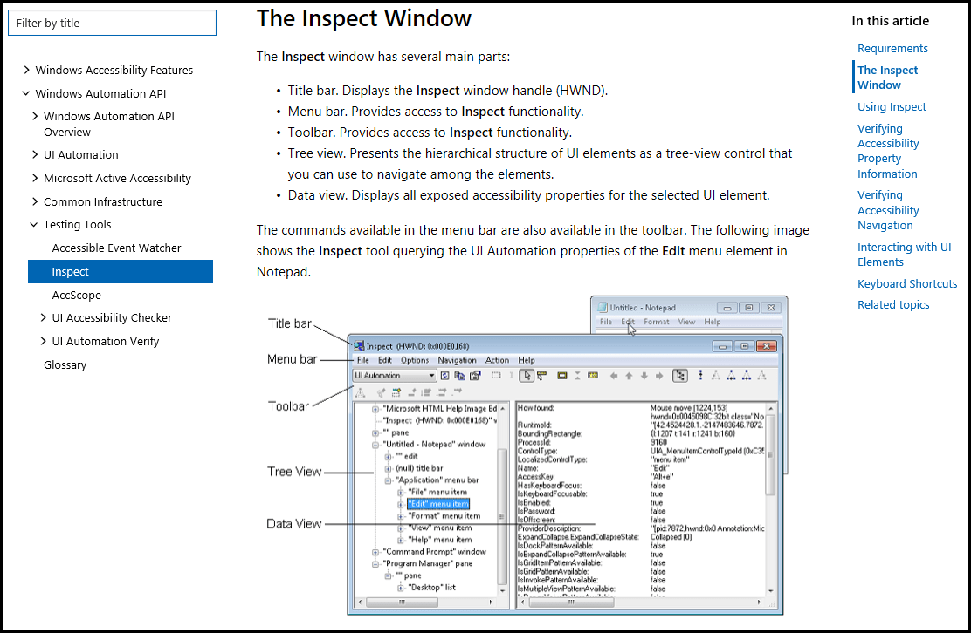Click the two-pages Copy icon in Inspect toolbar
This screenshot has height=633, width=971.
[459, 375]
